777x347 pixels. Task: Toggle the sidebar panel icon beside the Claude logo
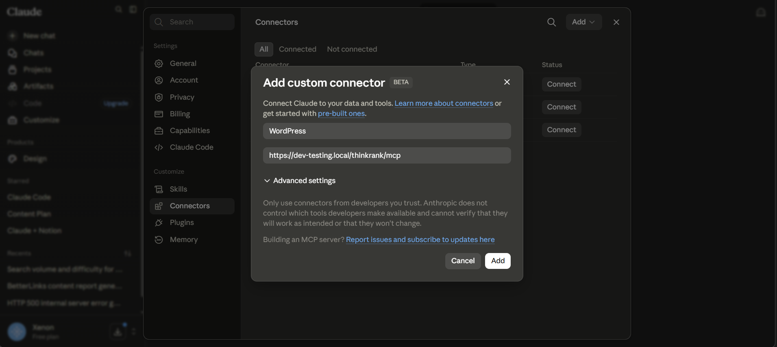pos(133,9)
